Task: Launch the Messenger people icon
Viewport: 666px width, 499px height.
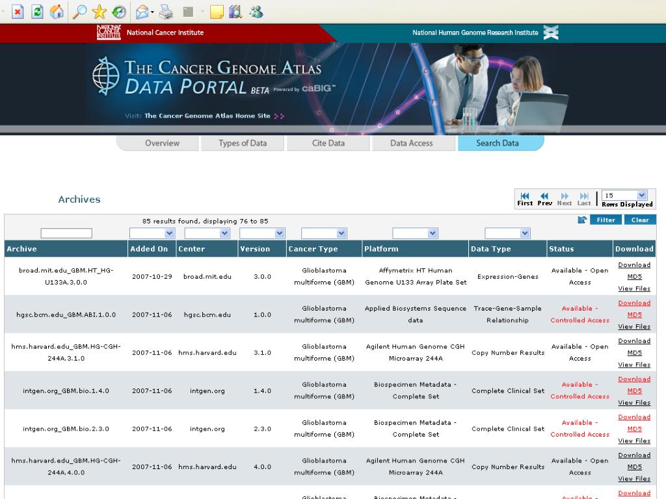Action: (x=256, y=12)
